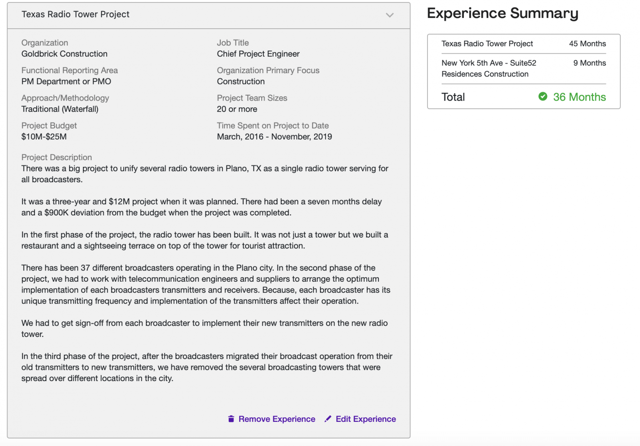Click the 20 or more team size value

click(x=237, y=109)
